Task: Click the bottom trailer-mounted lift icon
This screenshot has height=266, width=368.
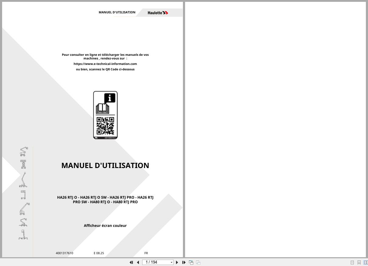Action: (x=23, y=234)
